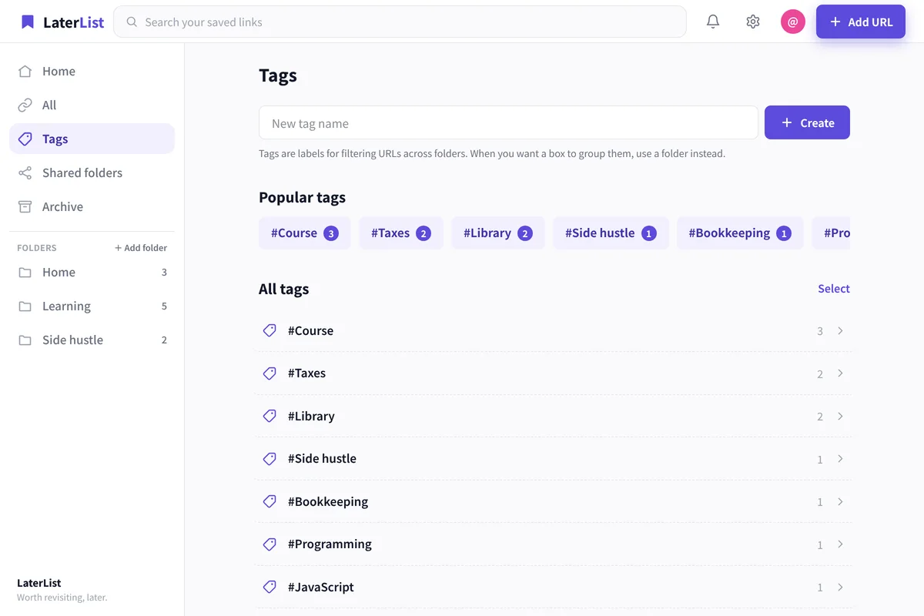Filter by the #Bookkeeping popular chip
The image size is (924, 616).
tap(740, 233)
